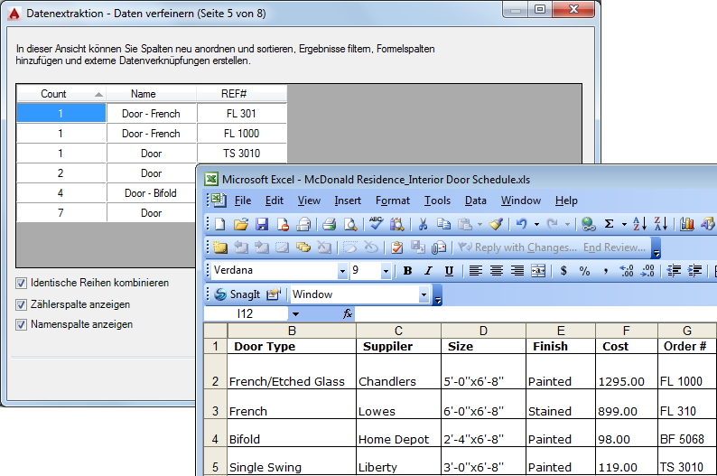The height and width of the screenshot is (476, 717).
Task: Open the Verdana font dropdown
Action: 342,271
